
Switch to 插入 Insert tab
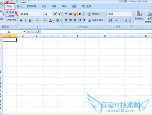19,6
